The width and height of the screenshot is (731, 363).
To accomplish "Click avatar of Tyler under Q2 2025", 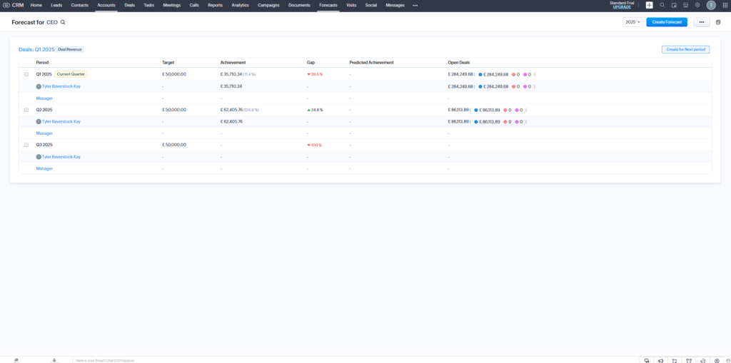I will 39,122.
